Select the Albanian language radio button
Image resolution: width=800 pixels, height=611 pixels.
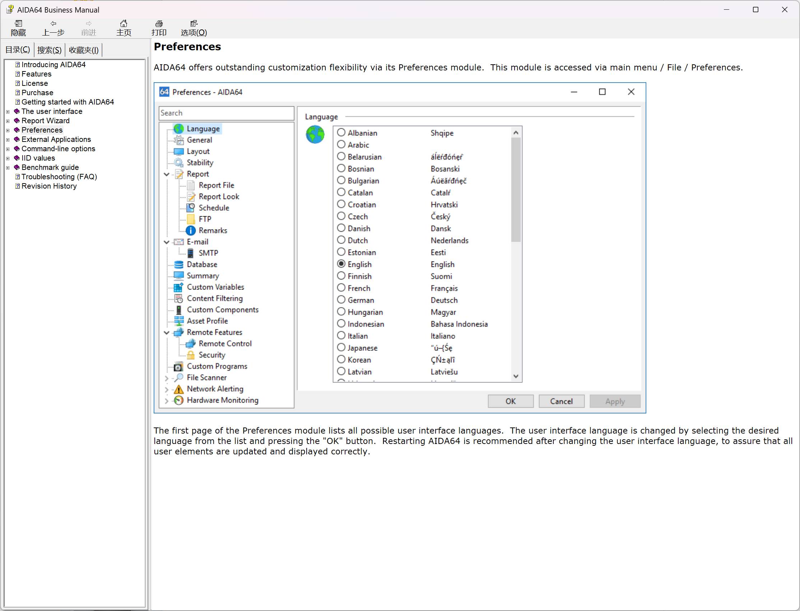tap(341, 133)
